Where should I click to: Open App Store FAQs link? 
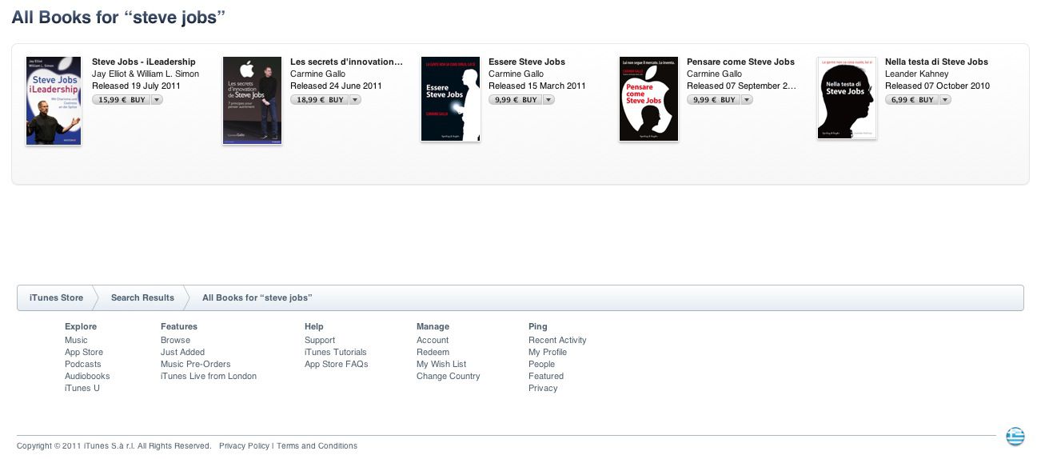click(337, 364)
